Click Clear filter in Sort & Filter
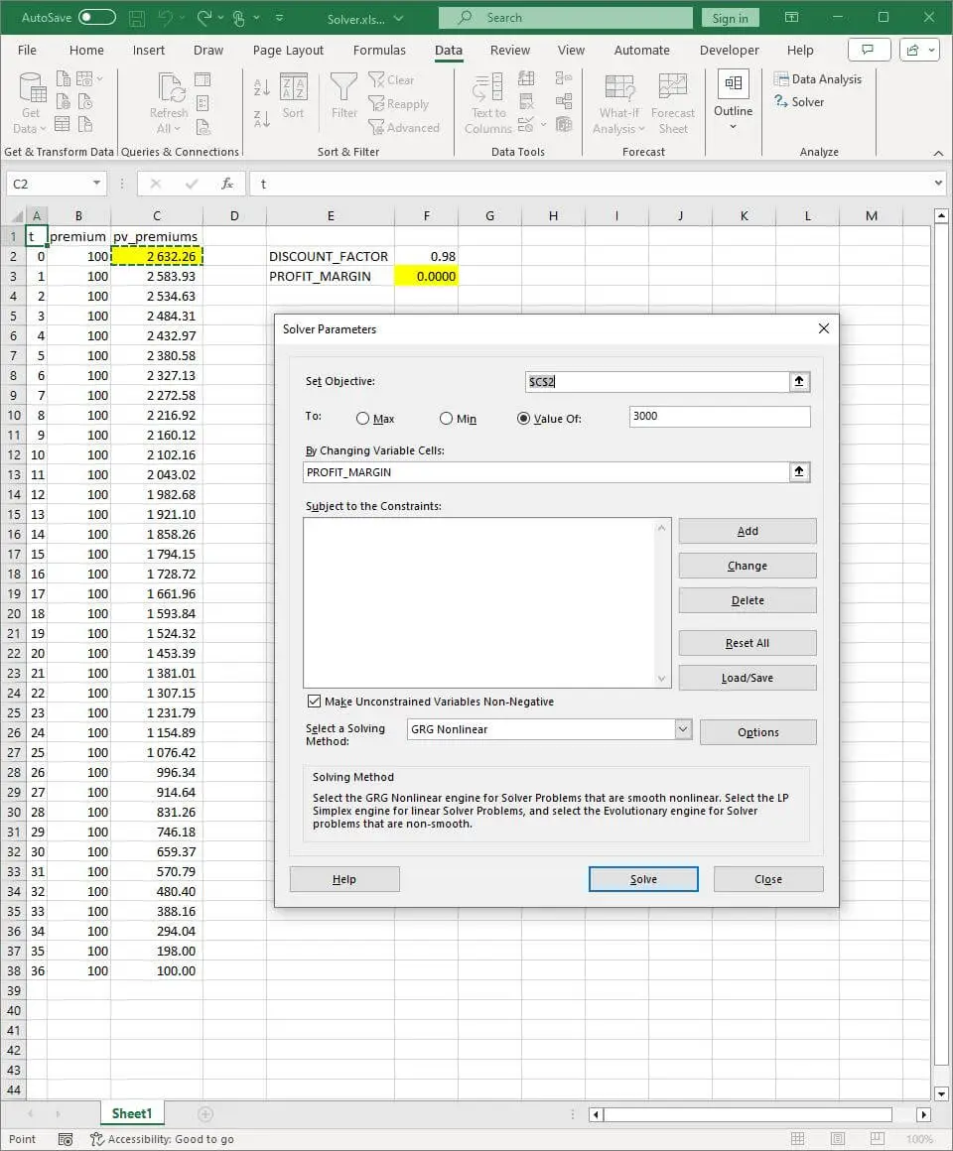The width and height of the screenshot is (953, 1151). coord(391,80)
